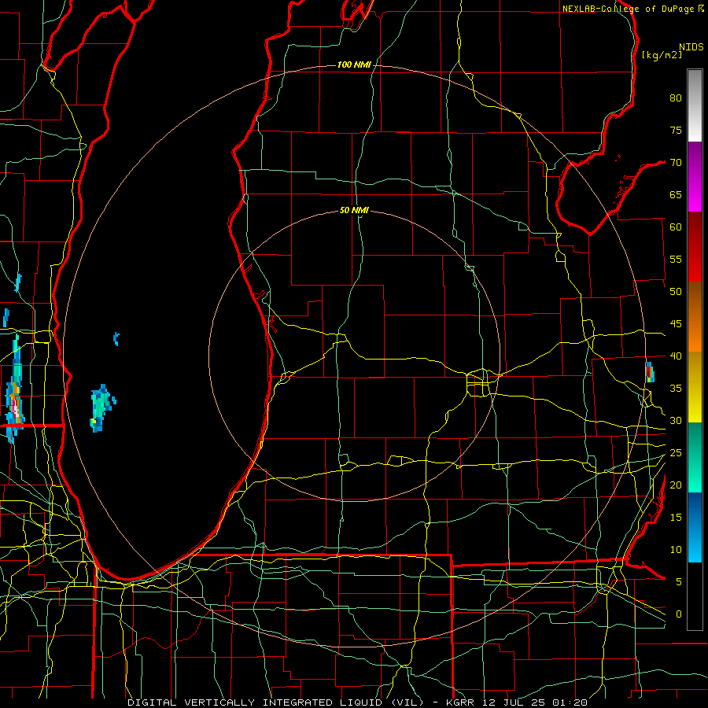Click the scale value 15

pyautogui.click(x=676, y=517)
